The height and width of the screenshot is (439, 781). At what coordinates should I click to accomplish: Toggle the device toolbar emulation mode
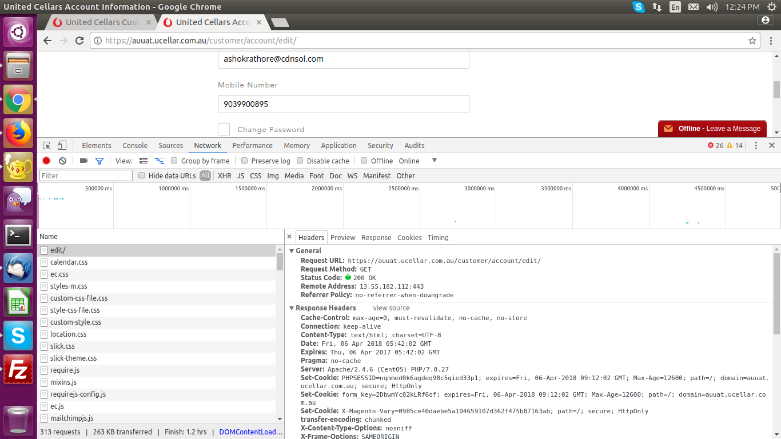tap(62, 145)
